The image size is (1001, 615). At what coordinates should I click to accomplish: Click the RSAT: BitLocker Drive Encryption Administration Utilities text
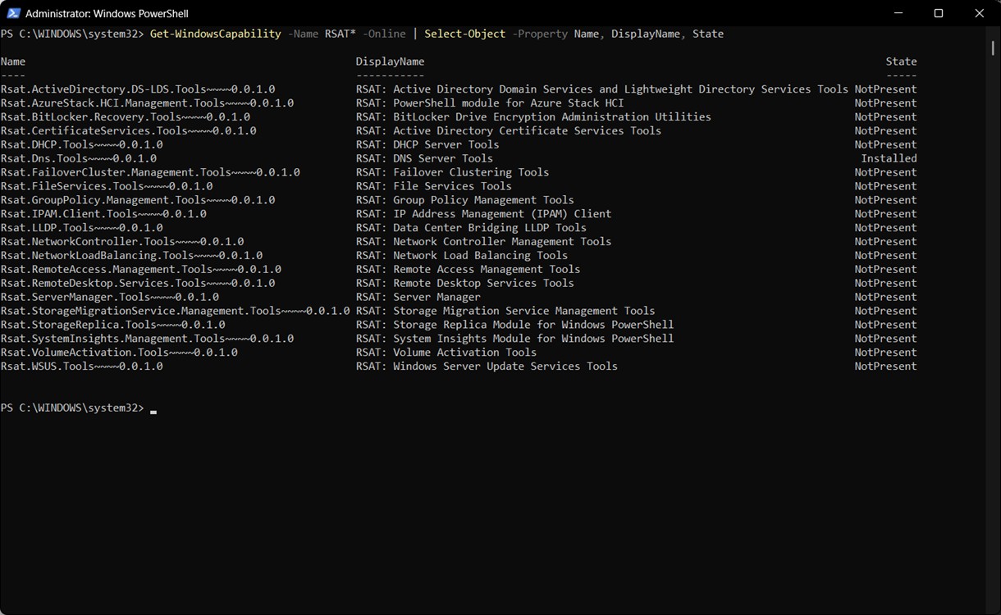pos(532,116)
